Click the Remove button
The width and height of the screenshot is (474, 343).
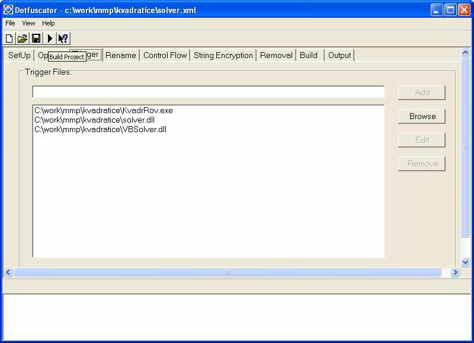pyautogui.click(x=422, y=164)
